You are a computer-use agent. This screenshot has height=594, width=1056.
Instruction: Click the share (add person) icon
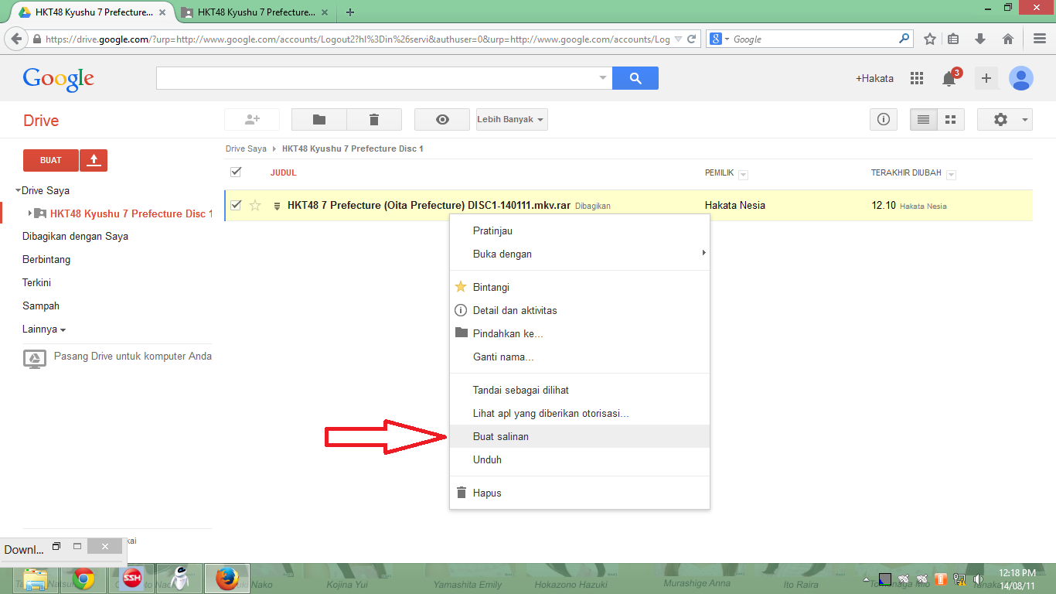click(x=252, y=120)
